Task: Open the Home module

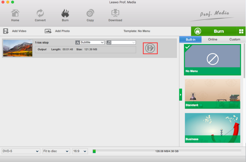Action: (x=15, y=15)
